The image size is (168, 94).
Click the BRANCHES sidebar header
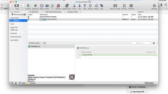point(14,18)
